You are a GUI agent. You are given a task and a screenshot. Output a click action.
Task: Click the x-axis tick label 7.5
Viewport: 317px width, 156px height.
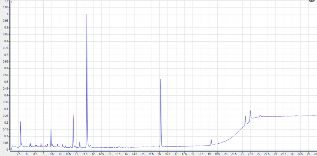[x=18, y=153]
